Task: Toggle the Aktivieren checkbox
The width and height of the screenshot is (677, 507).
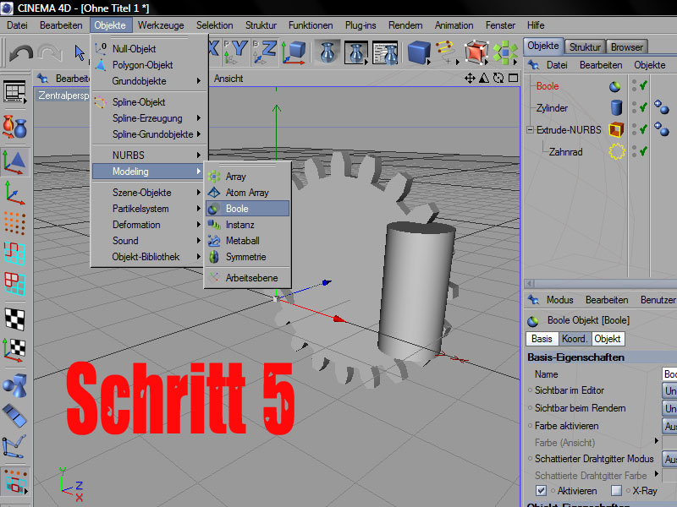Action: [542, 491]
